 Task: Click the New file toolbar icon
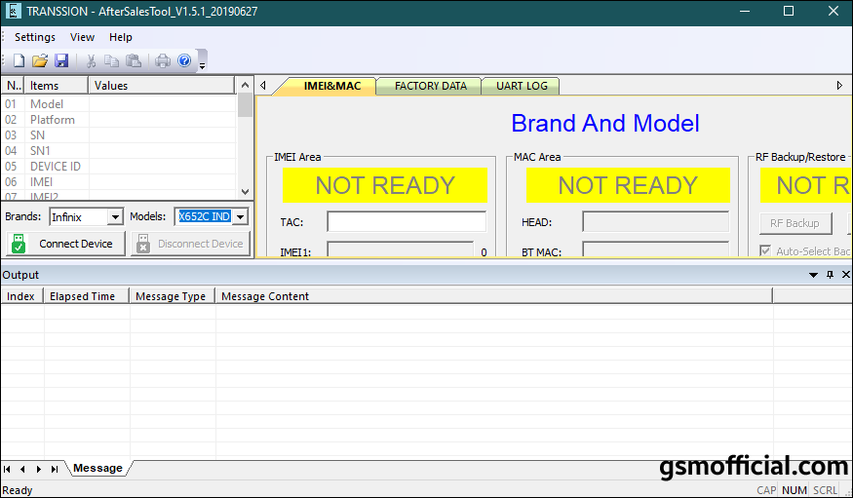click(x=19, y=60)
